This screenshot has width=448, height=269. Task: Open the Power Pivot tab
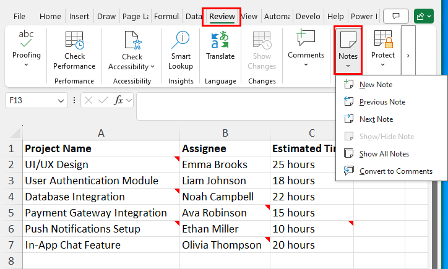pos(364,17)
